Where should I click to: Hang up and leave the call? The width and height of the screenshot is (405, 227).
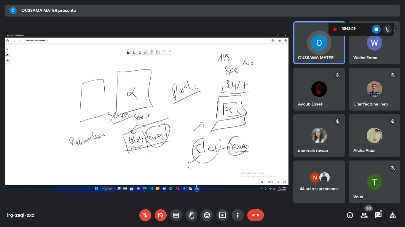[x=255, y=215]
